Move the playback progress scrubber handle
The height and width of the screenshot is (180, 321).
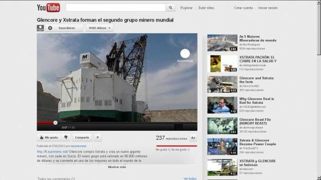55,123
